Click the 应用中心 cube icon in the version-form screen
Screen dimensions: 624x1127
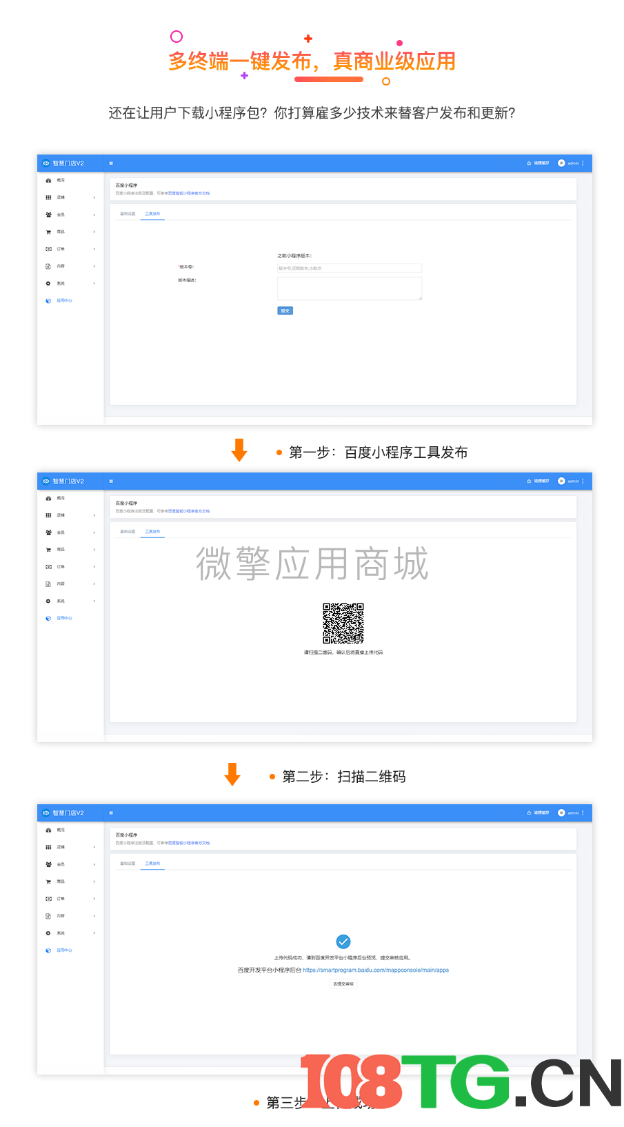coord(48,301)
